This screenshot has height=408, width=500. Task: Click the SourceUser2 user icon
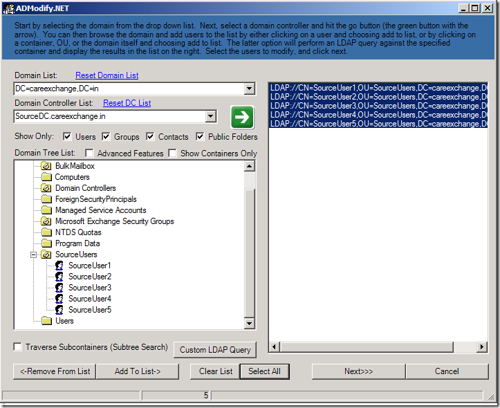(x=59, y=277)
